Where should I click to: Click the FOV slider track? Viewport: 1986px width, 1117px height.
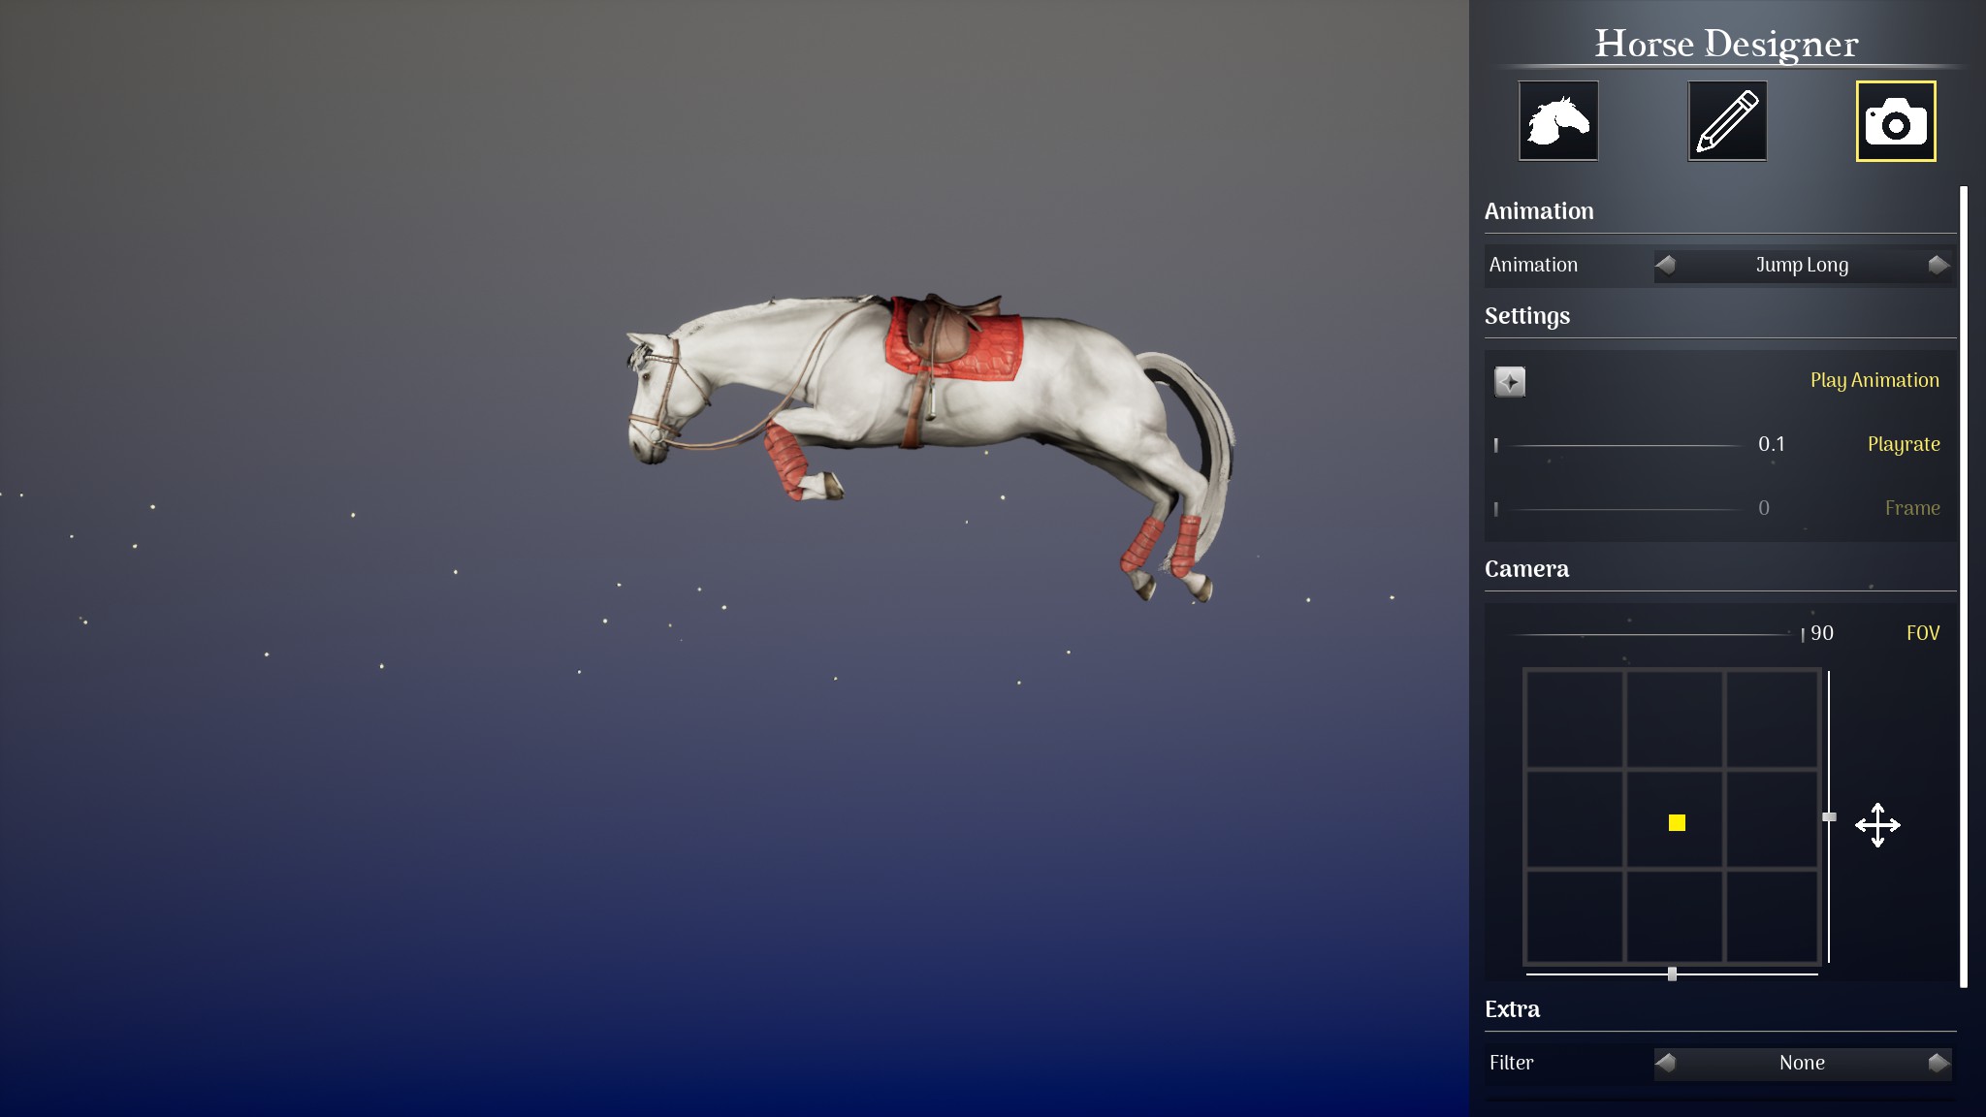(1649, 634)
